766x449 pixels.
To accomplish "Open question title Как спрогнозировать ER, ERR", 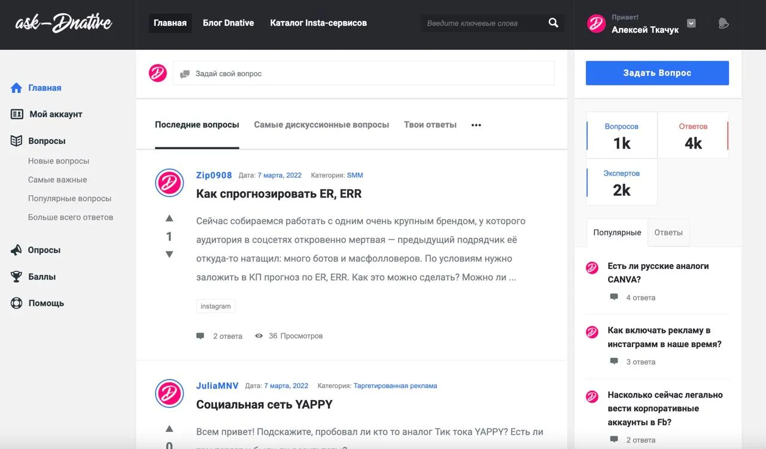I will coord(279,194).
